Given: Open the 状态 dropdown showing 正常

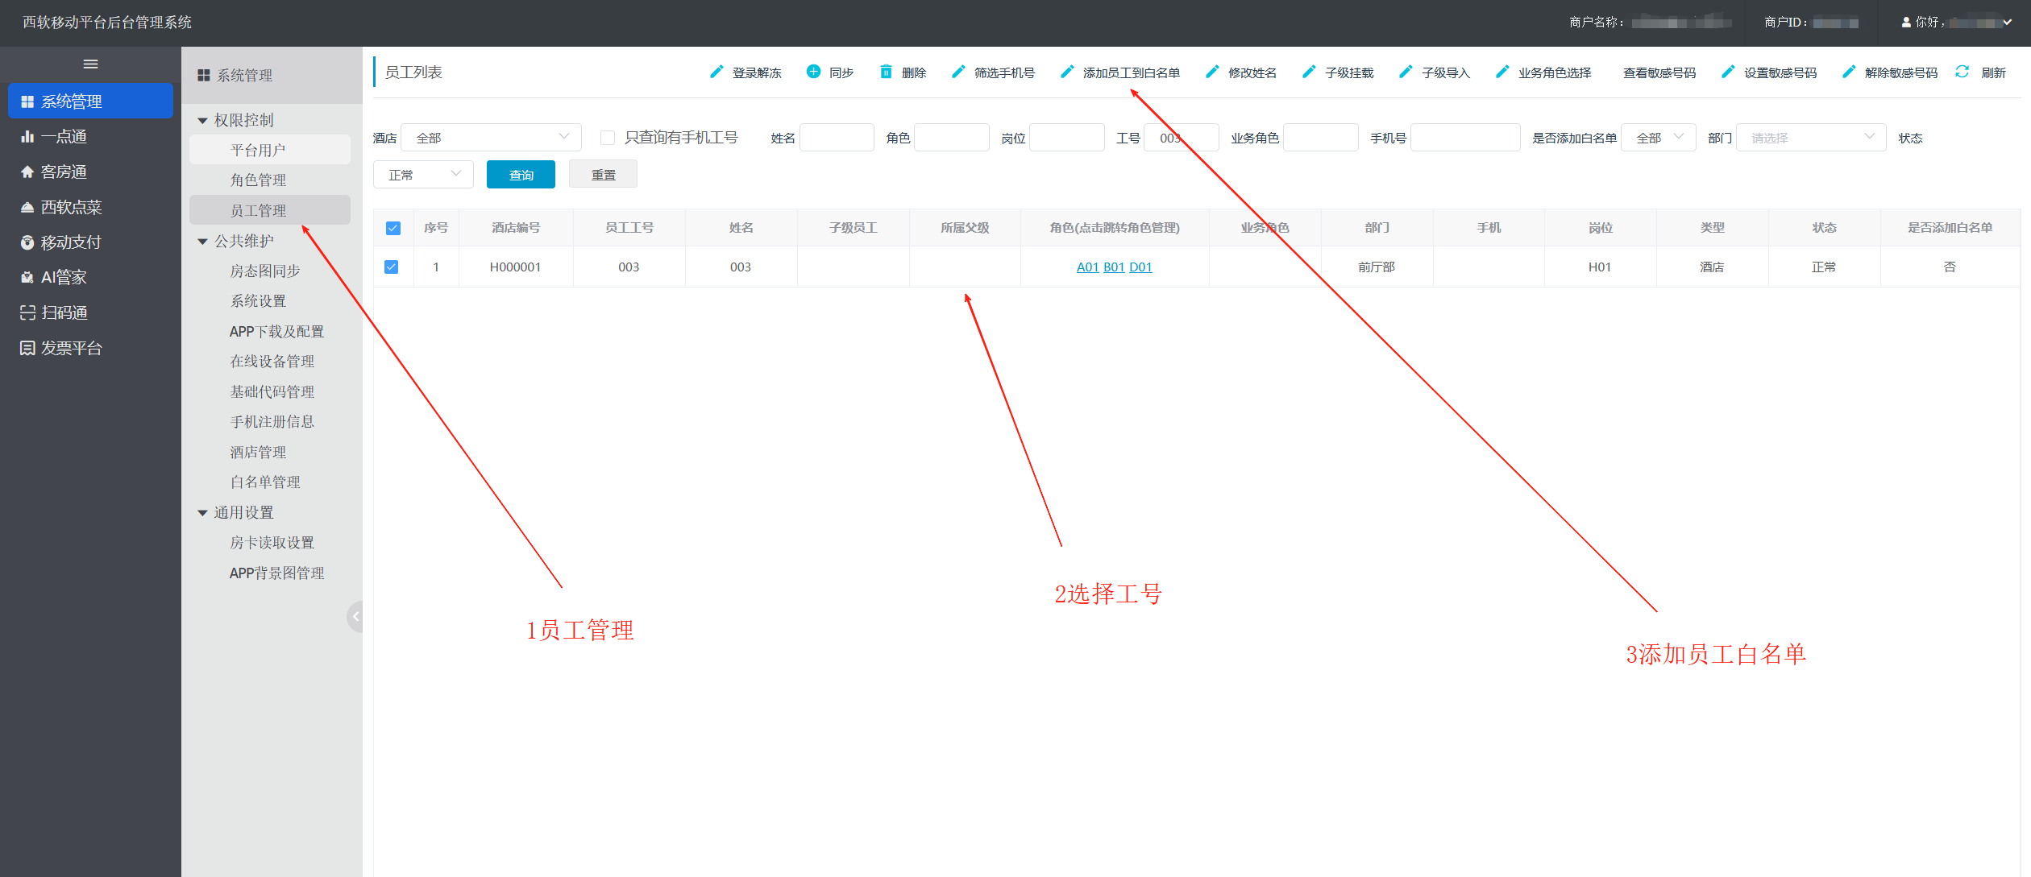Looking at the screenshot, I should [x=423, y=175].
